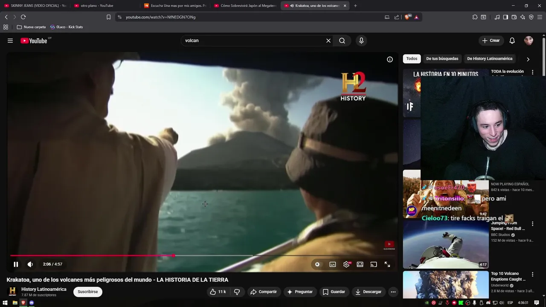Screen dimensions: 546x307
Task: Switch to 'Escucha Una mas por mis amigos' tab
Action: click(174, 6)
